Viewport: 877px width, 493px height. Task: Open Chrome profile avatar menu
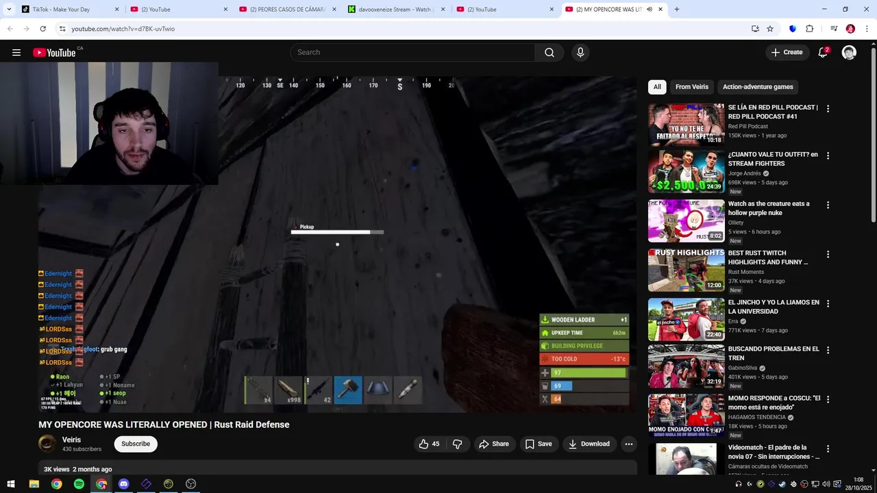point(850,29)
